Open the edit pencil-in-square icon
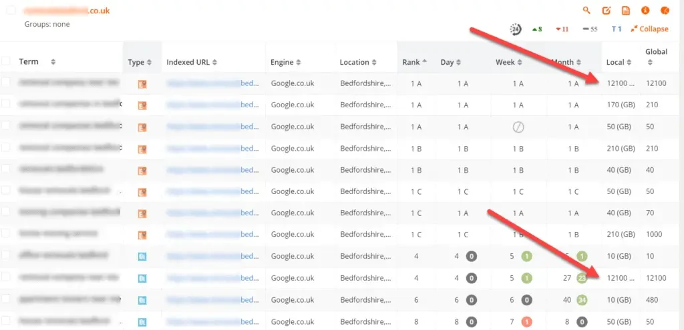Viewport: 684px width, 330px height. [606, 11]
